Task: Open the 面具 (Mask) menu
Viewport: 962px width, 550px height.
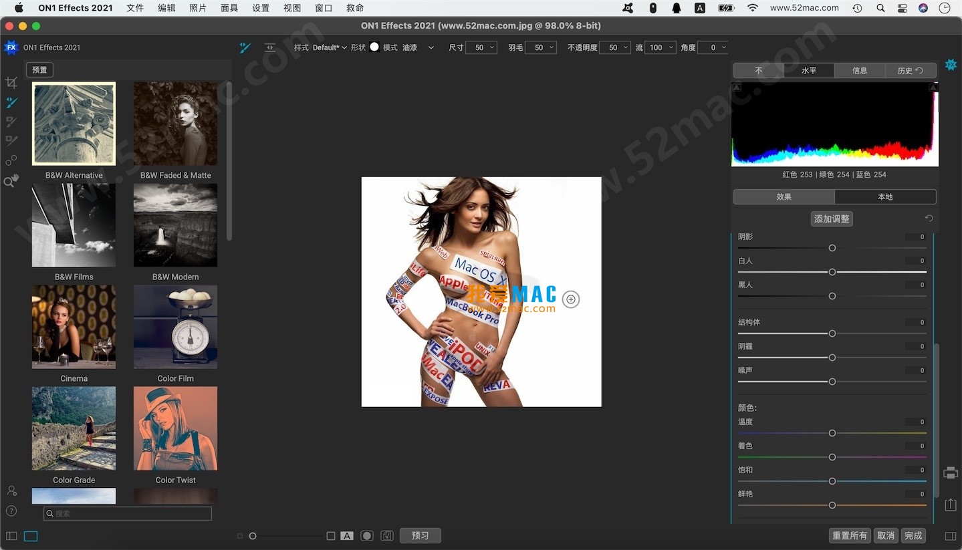Action: click(x=229, y=8)
